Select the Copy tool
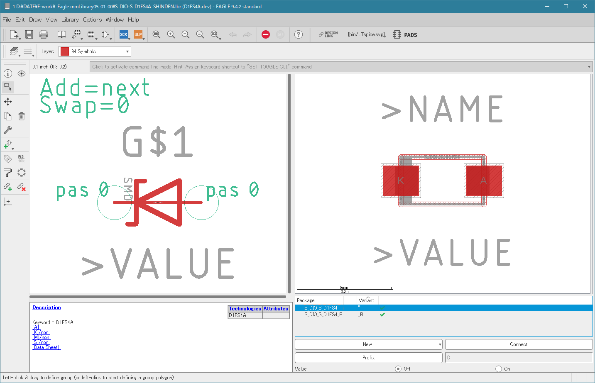 (8, 116)
